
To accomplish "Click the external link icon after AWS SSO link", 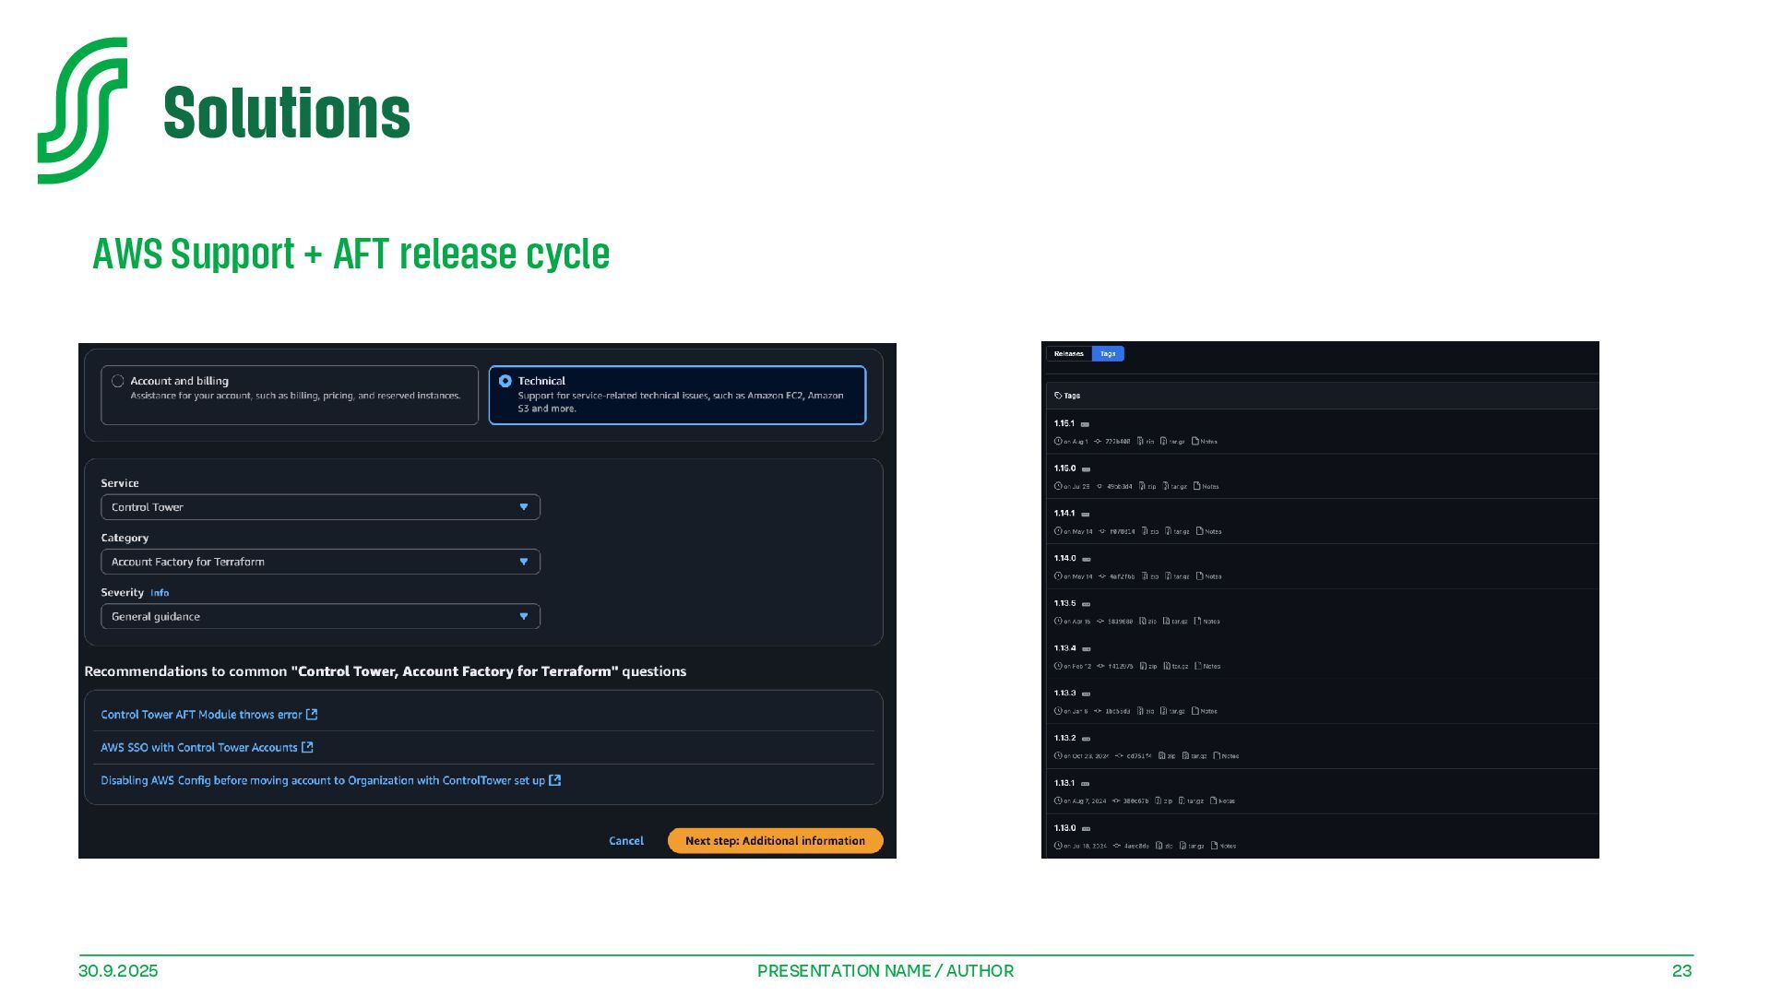I will point(307,747).
